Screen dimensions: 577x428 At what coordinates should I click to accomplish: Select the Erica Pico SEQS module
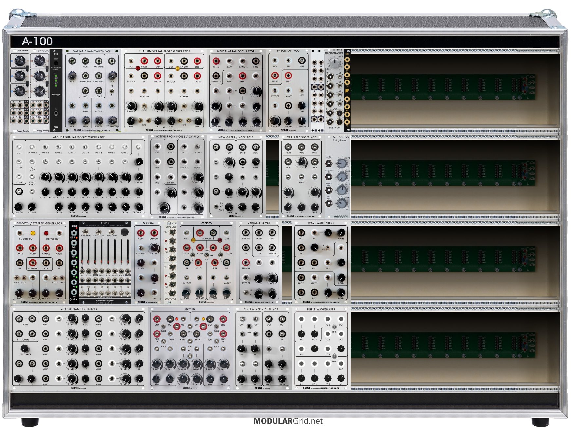[x=74, y=263]
